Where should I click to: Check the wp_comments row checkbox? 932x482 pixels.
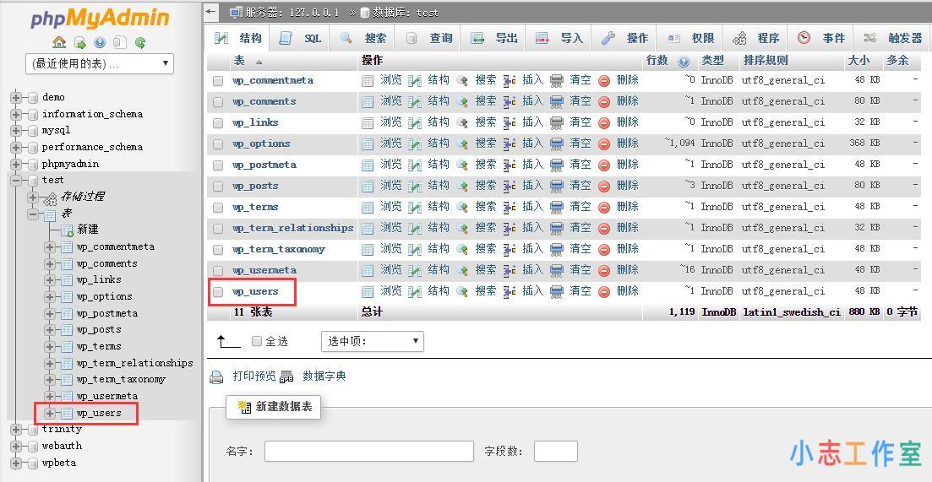218,102
